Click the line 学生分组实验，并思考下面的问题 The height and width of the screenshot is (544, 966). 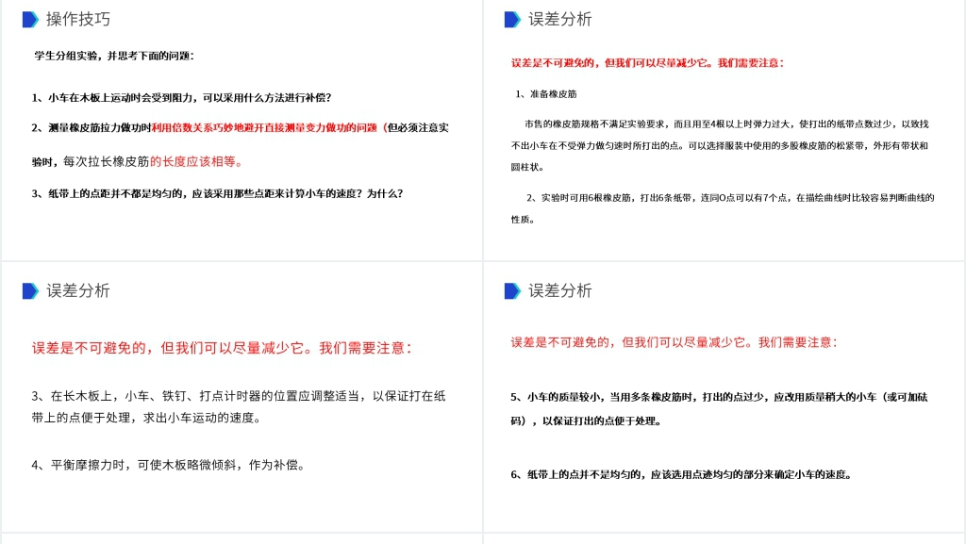113,56
